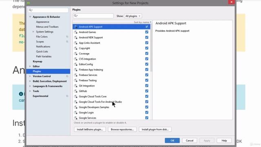Click the magnifier icon in settings search
Viewport: 261px width, 147px height.
coord(31,10)
